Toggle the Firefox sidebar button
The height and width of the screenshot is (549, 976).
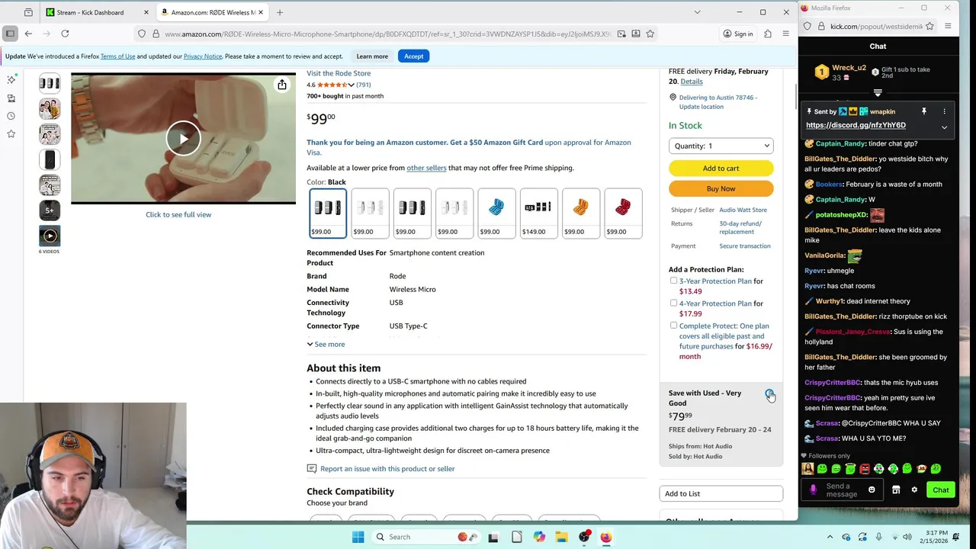coord(10,34)
